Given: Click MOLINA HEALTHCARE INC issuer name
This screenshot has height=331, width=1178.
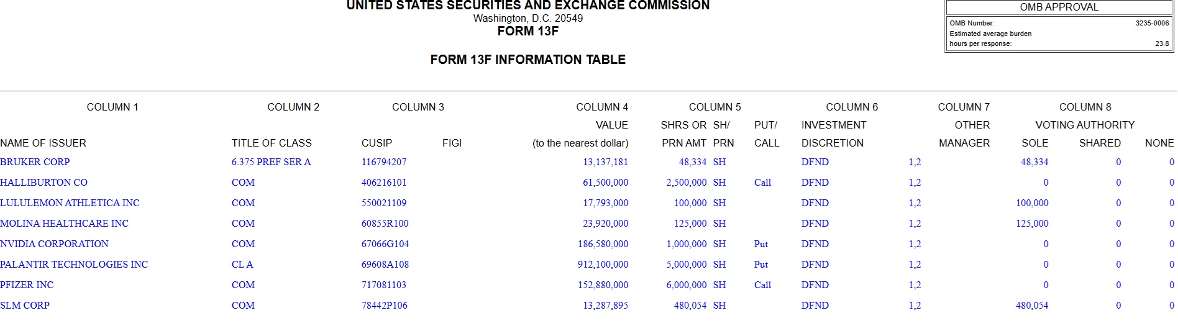Looking at the screenshot, I should (64, 224).
